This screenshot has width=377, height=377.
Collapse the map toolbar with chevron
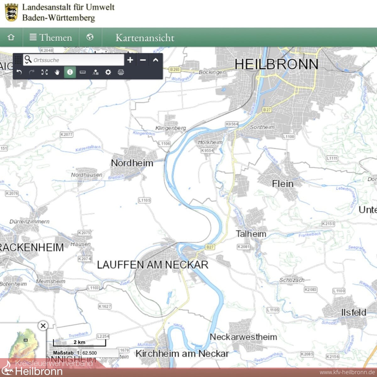[x=156, y=60]
